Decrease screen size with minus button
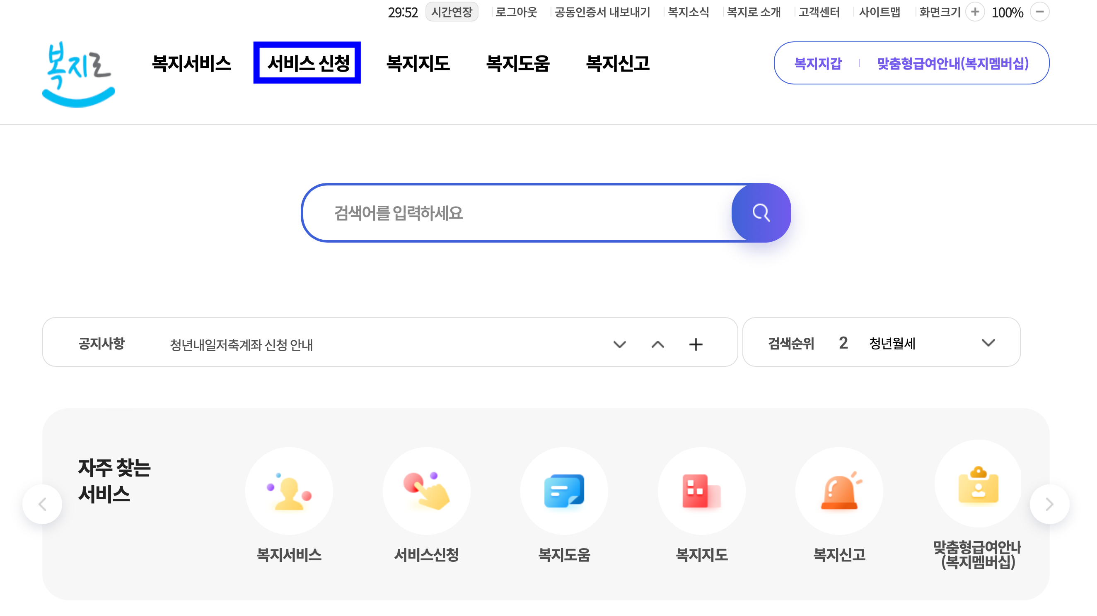 1039,12
